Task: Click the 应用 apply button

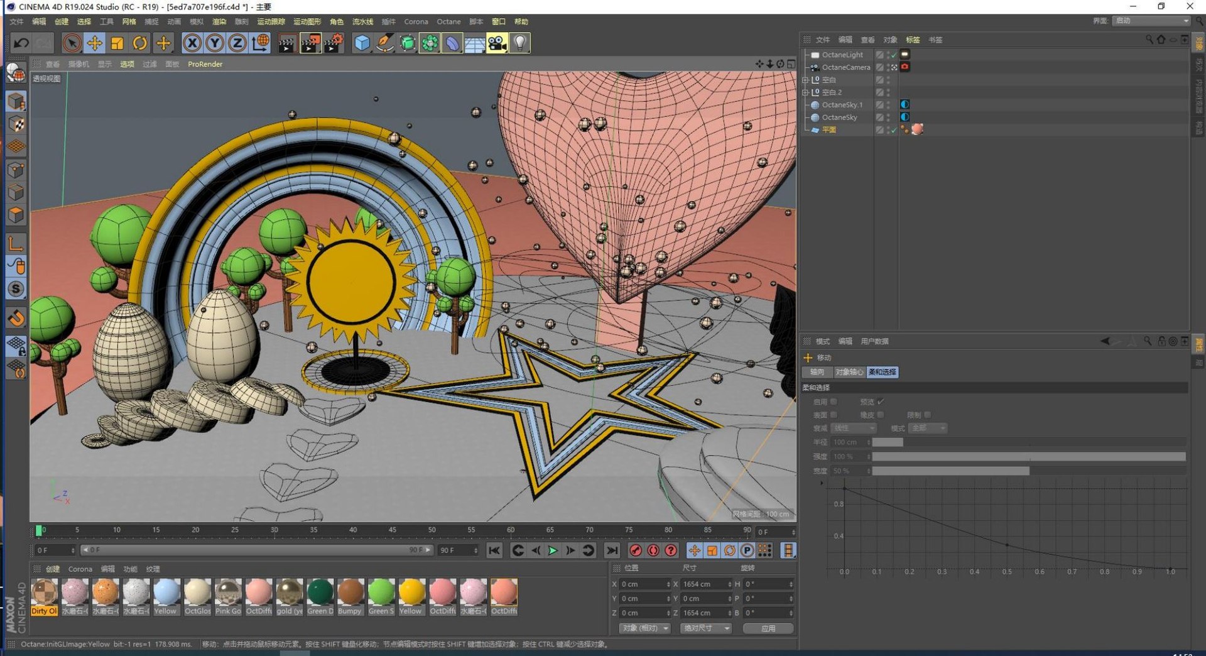Action: coord(768,628)
